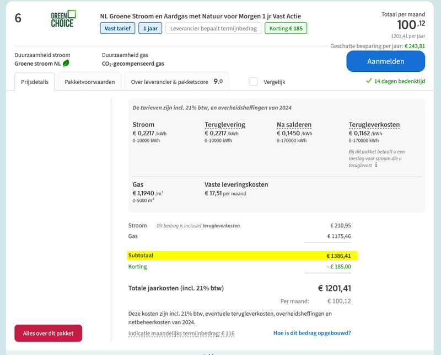
Task: Open the Prijsdetails tab
Action: tap(35, 82)
